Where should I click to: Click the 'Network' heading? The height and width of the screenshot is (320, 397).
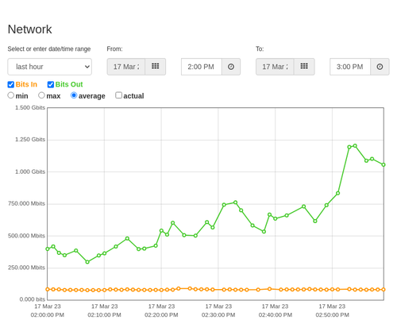(29, 29)
